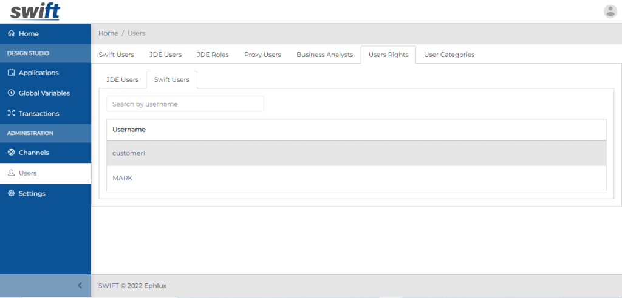The image size is (622, 298).
Task: Click the Global Variables info icon
Action: click(x=11, y=93)
